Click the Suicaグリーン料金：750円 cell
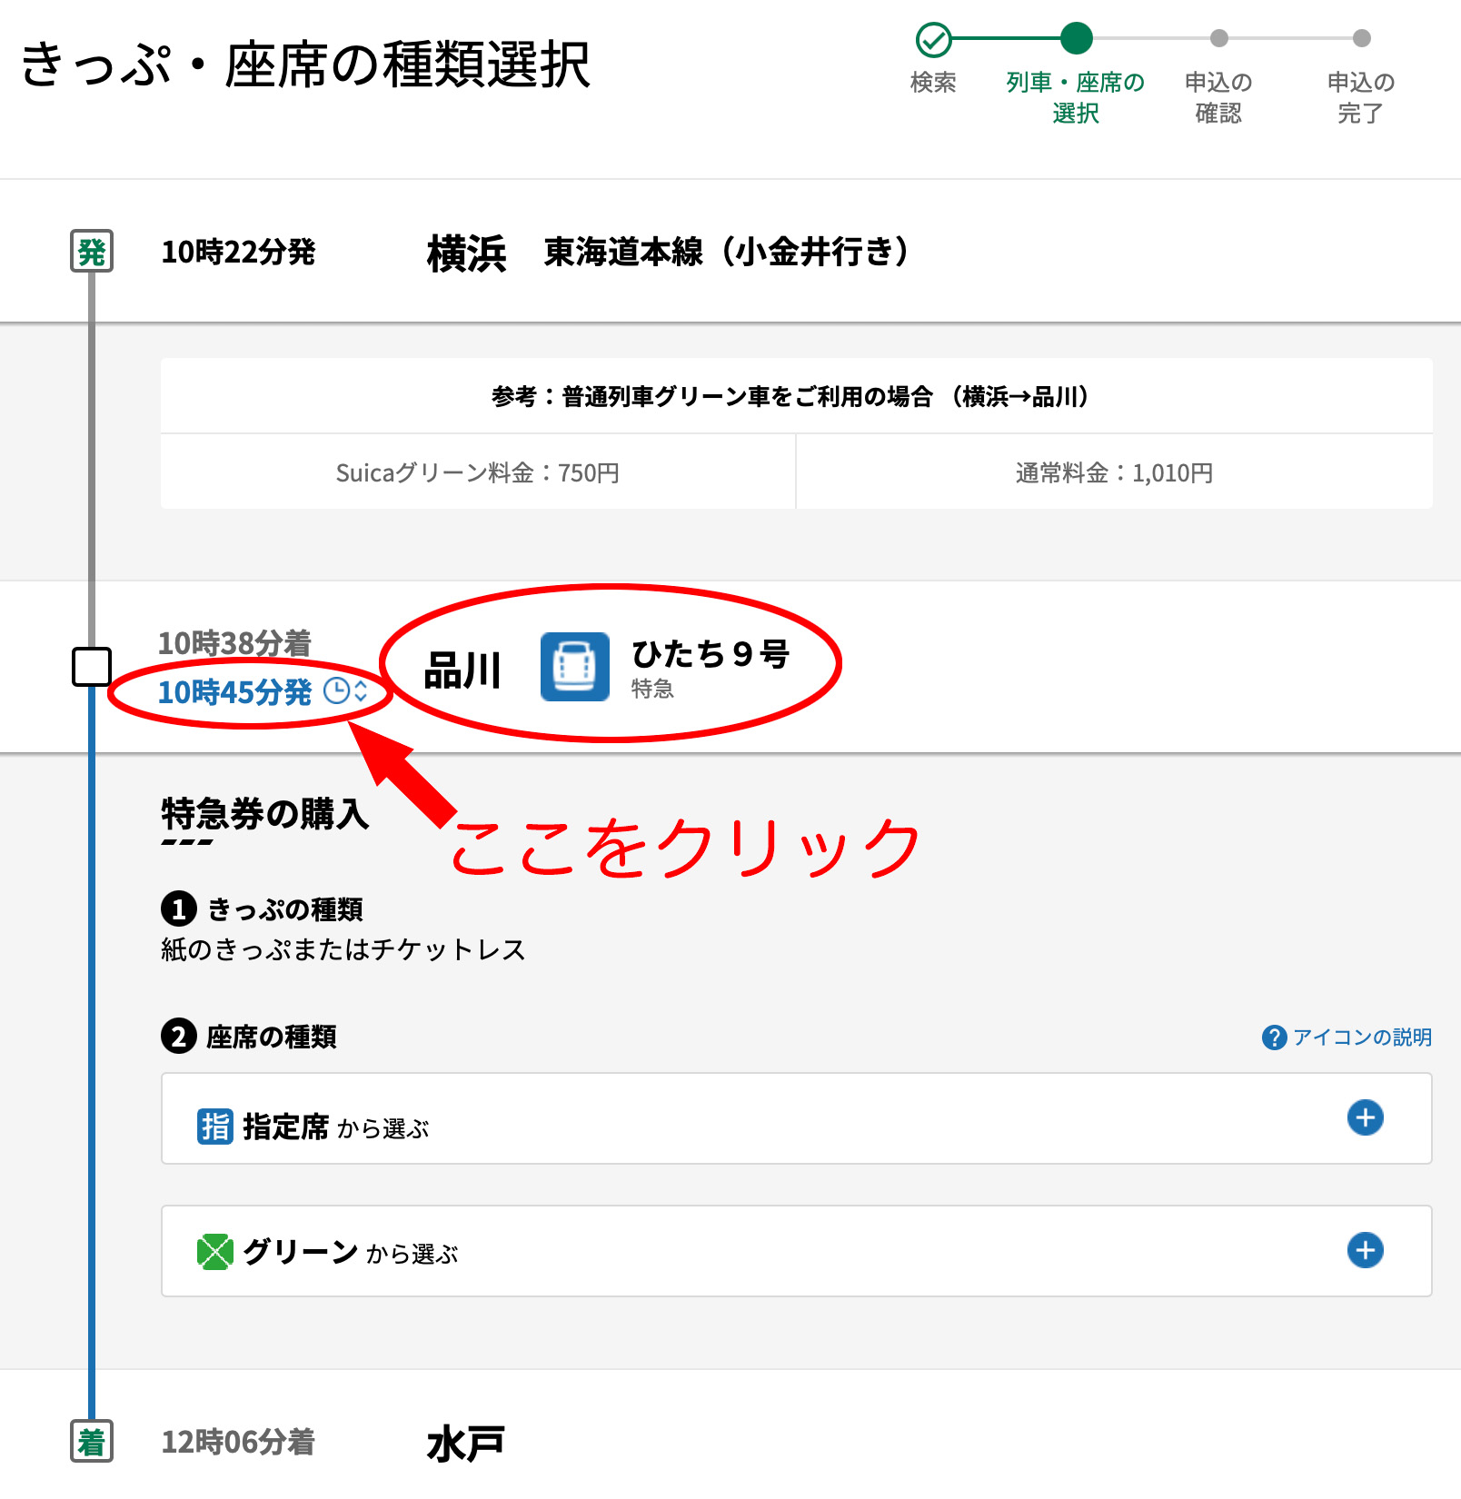Viewport: 1461px width, 1499px height. (478, 472)
